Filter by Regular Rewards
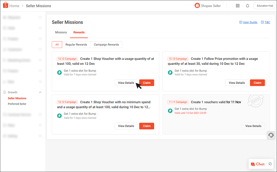277x172 pixels. pyautogui.click(x=76, y=44)
